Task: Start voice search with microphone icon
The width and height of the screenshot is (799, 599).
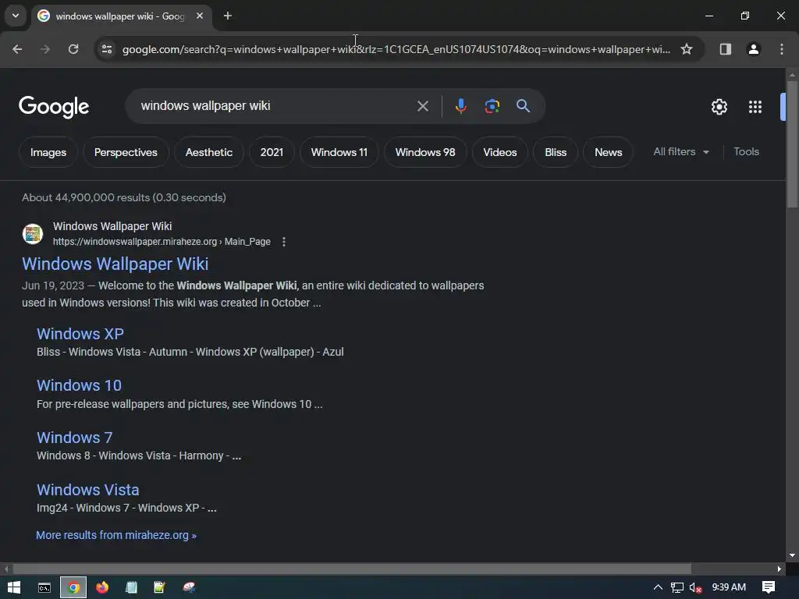Action: coord(460,106)
